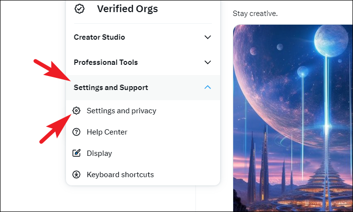Open the Settings and privacy link
353x212 pixels.
pyautogui.click(x=121, y=111)
